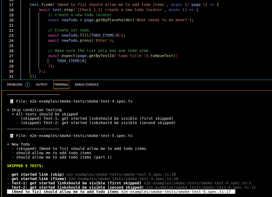Click '= New Todo' terminal line

pyautogui.click(x=18, y=144)
